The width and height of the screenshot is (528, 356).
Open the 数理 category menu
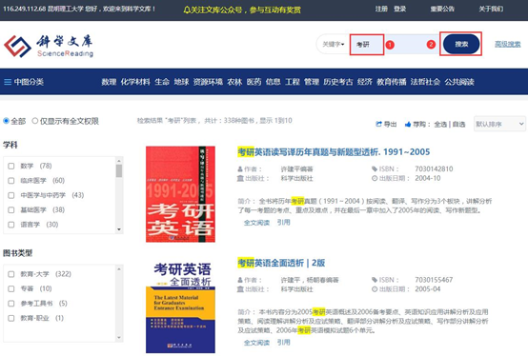point(109,82)
